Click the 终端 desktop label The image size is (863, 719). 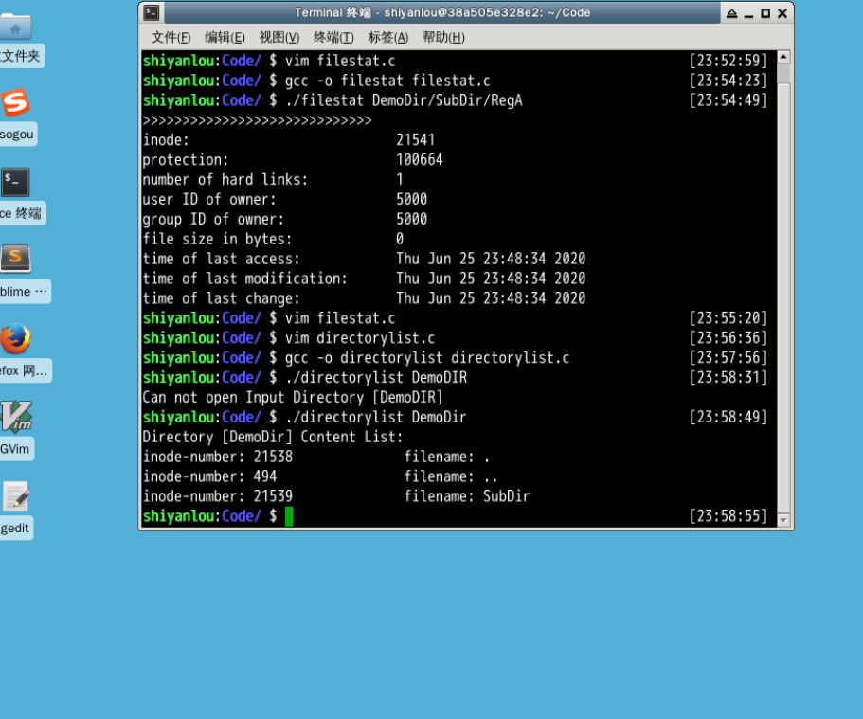click(21, 213)
